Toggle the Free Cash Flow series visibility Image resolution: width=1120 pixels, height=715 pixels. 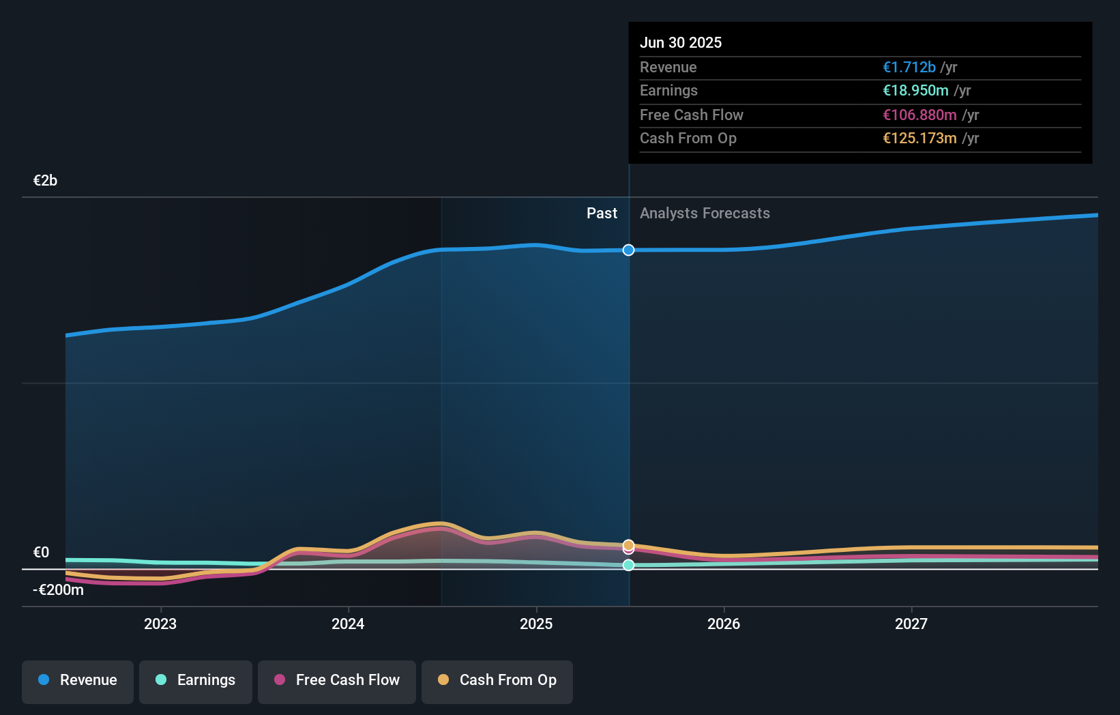click(336, 682)
